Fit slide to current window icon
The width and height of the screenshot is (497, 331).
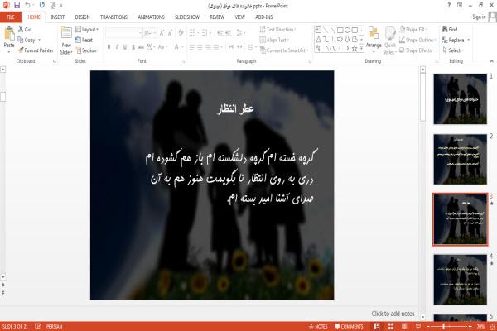(493, 326)
